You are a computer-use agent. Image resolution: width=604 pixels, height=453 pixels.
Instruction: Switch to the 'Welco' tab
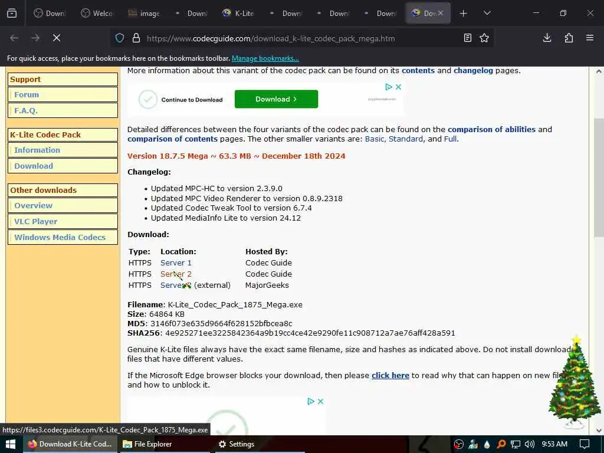coord(97,14)
